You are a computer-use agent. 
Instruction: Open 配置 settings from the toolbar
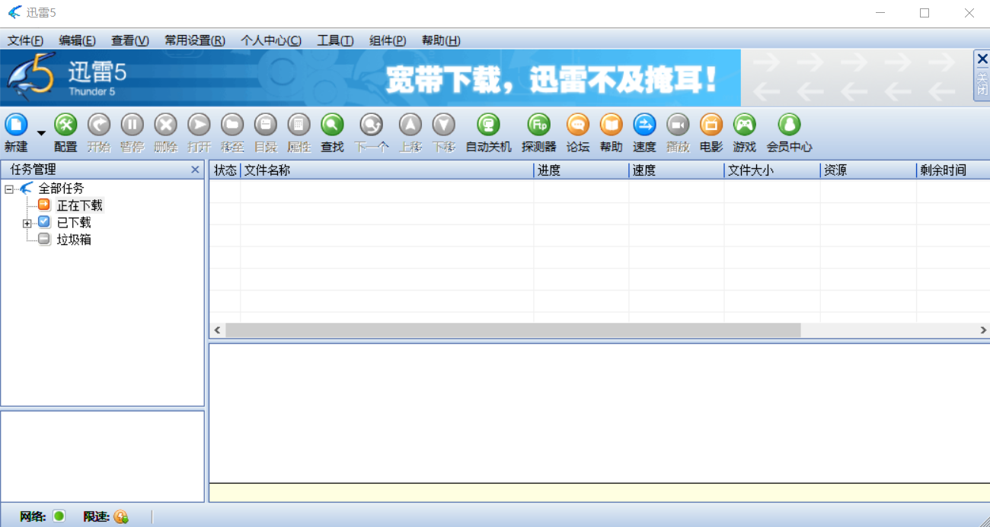(65, 125)
